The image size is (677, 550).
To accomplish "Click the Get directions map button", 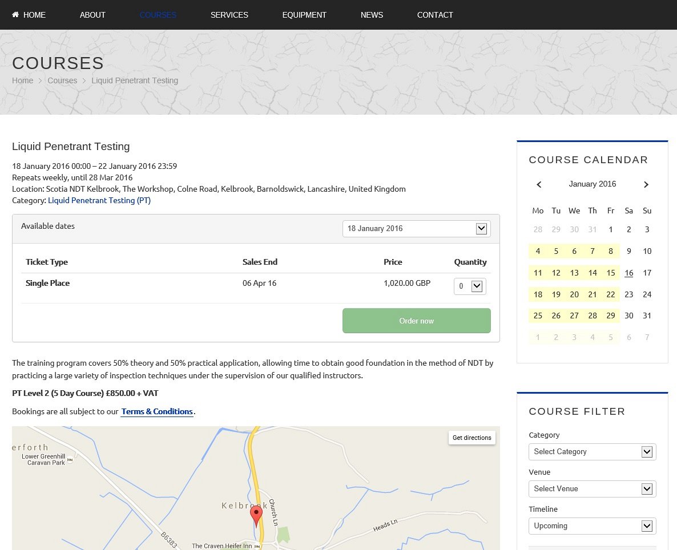I will (x=472, y=438).
